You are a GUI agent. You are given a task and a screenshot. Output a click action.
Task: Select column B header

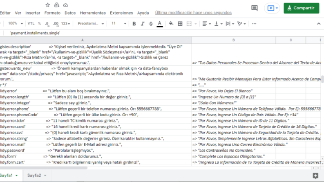(233, 40)
